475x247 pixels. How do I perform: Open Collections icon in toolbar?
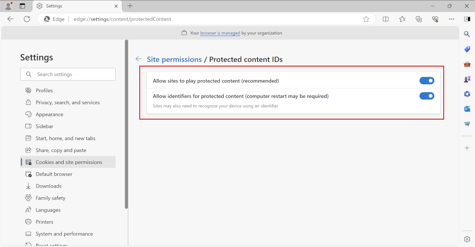(x=419, y=19)
